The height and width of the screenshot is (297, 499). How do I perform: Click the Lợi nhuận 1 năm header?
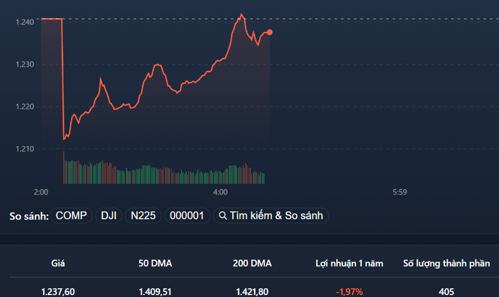pyautogui.click(x=349, y=263)
